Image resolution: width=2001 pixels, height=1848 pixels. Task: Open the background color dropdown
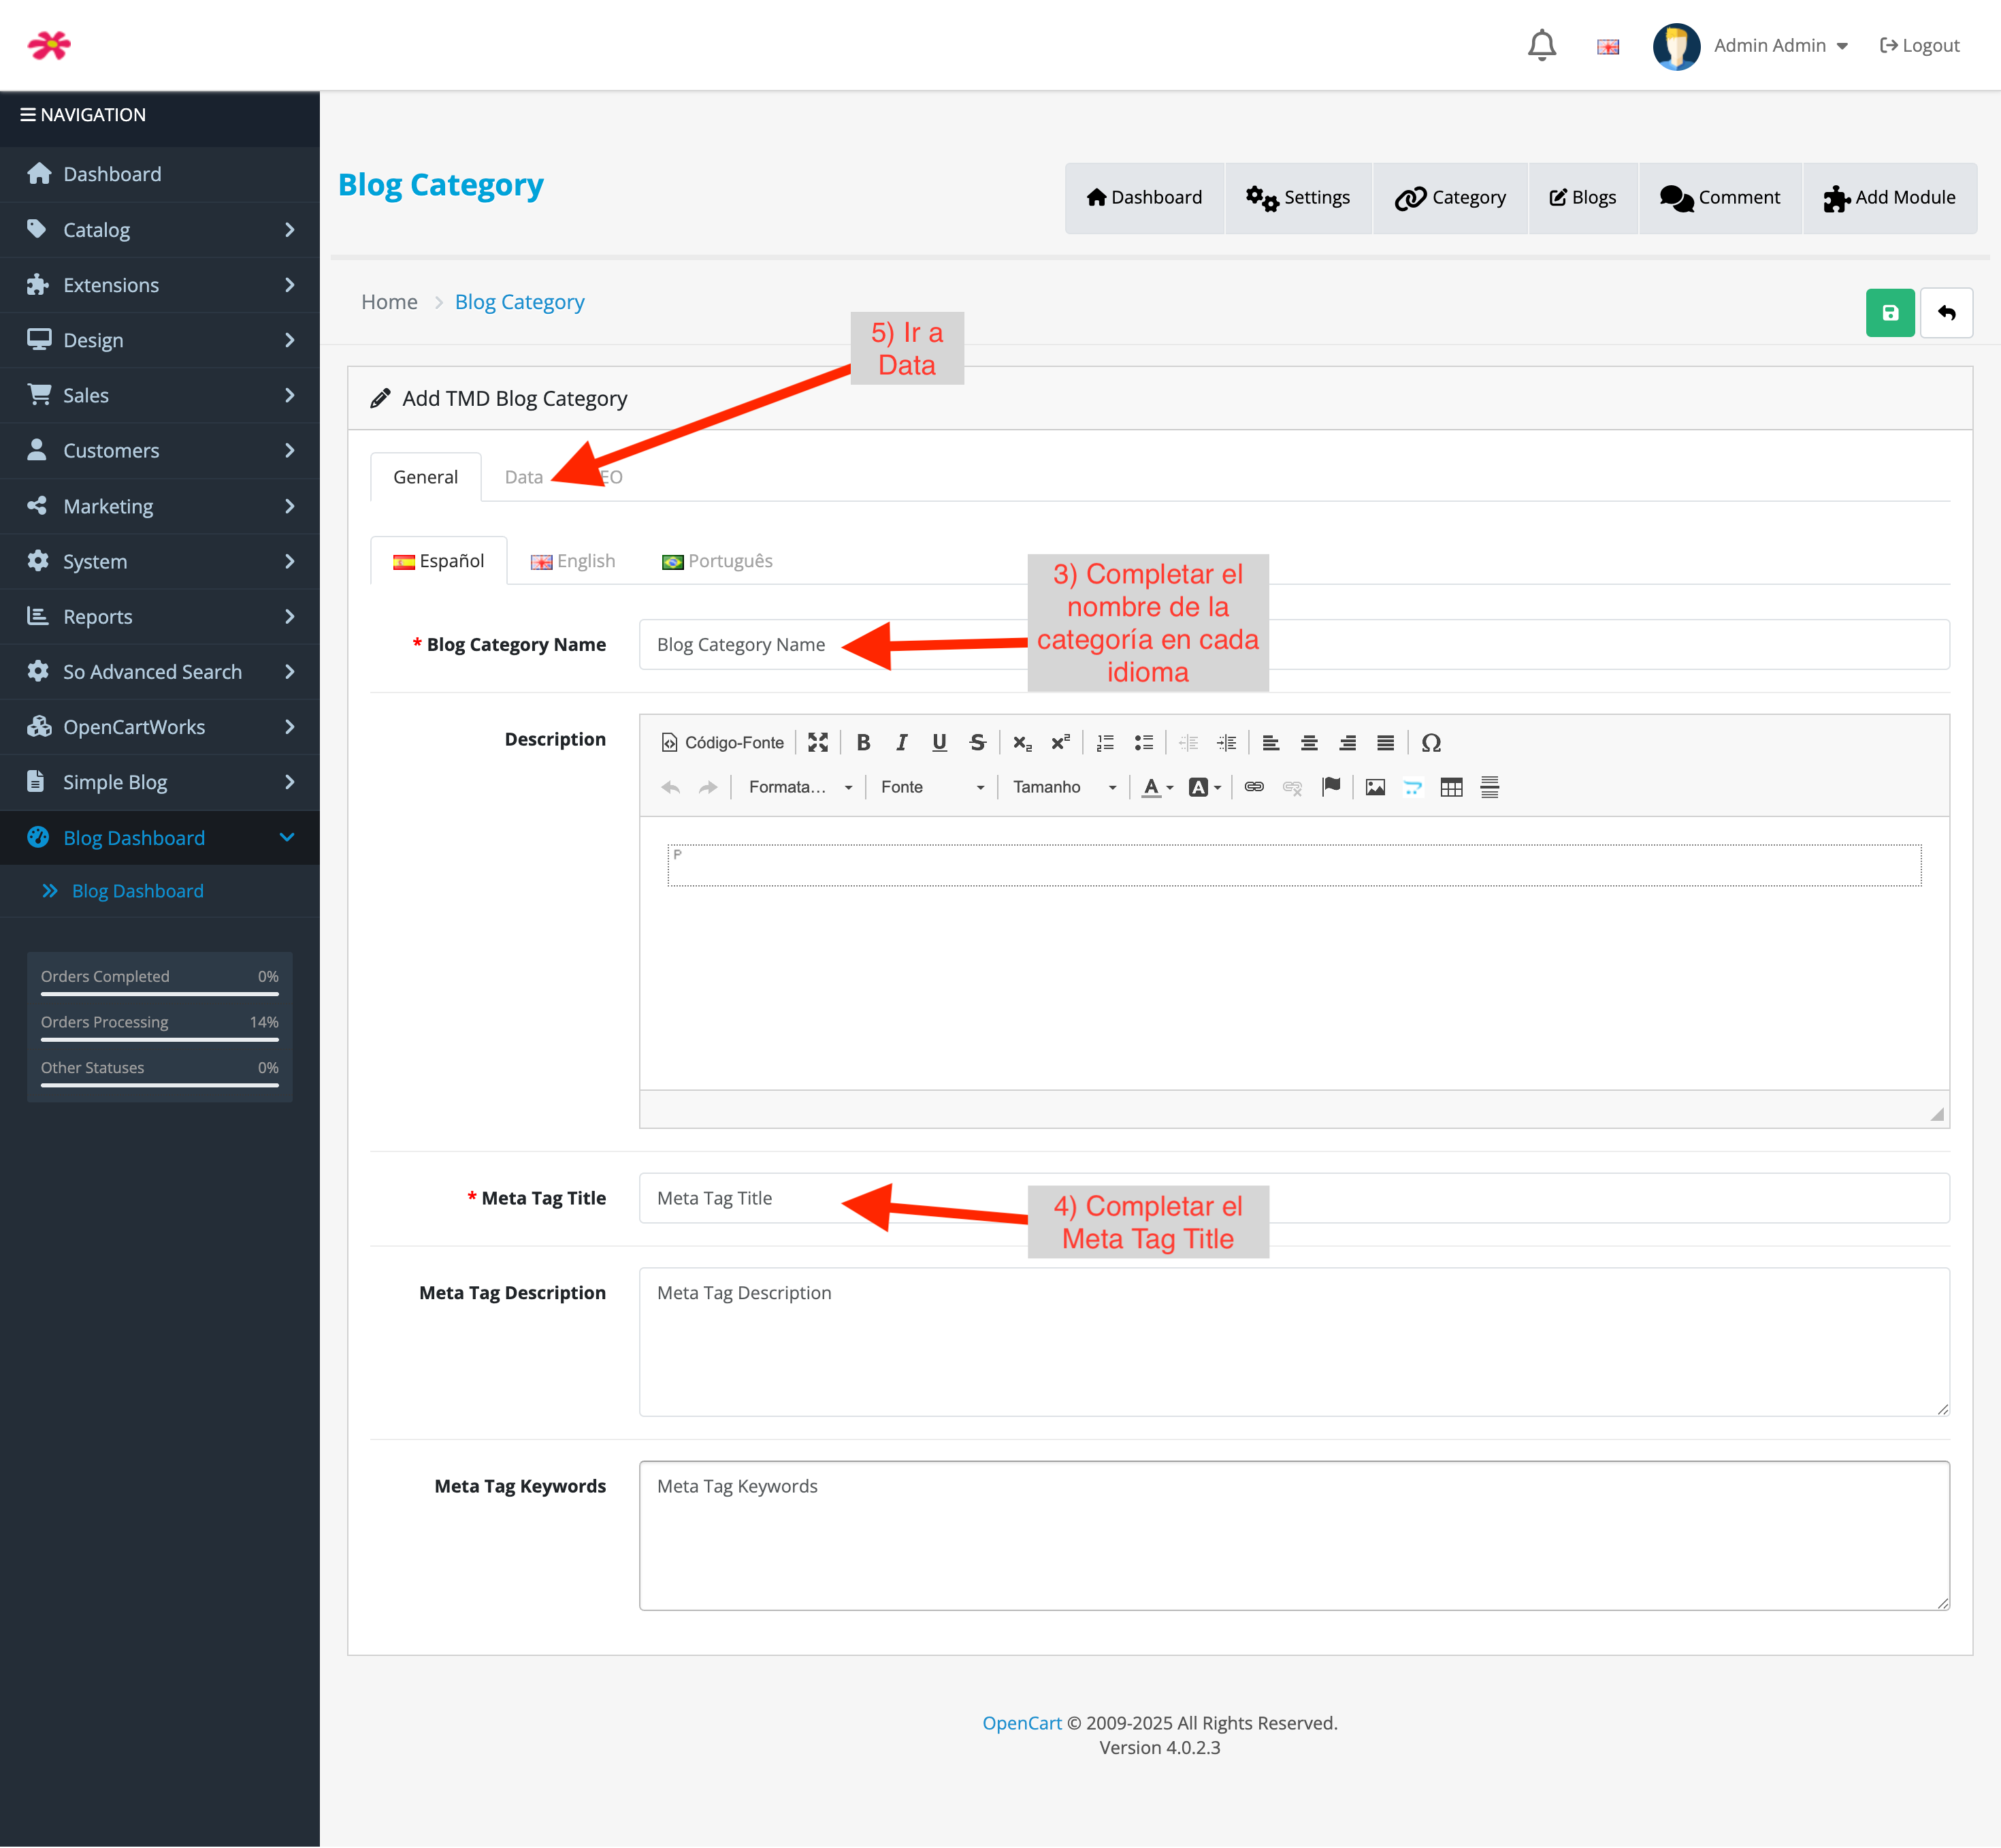click(x=1205, y=787)
